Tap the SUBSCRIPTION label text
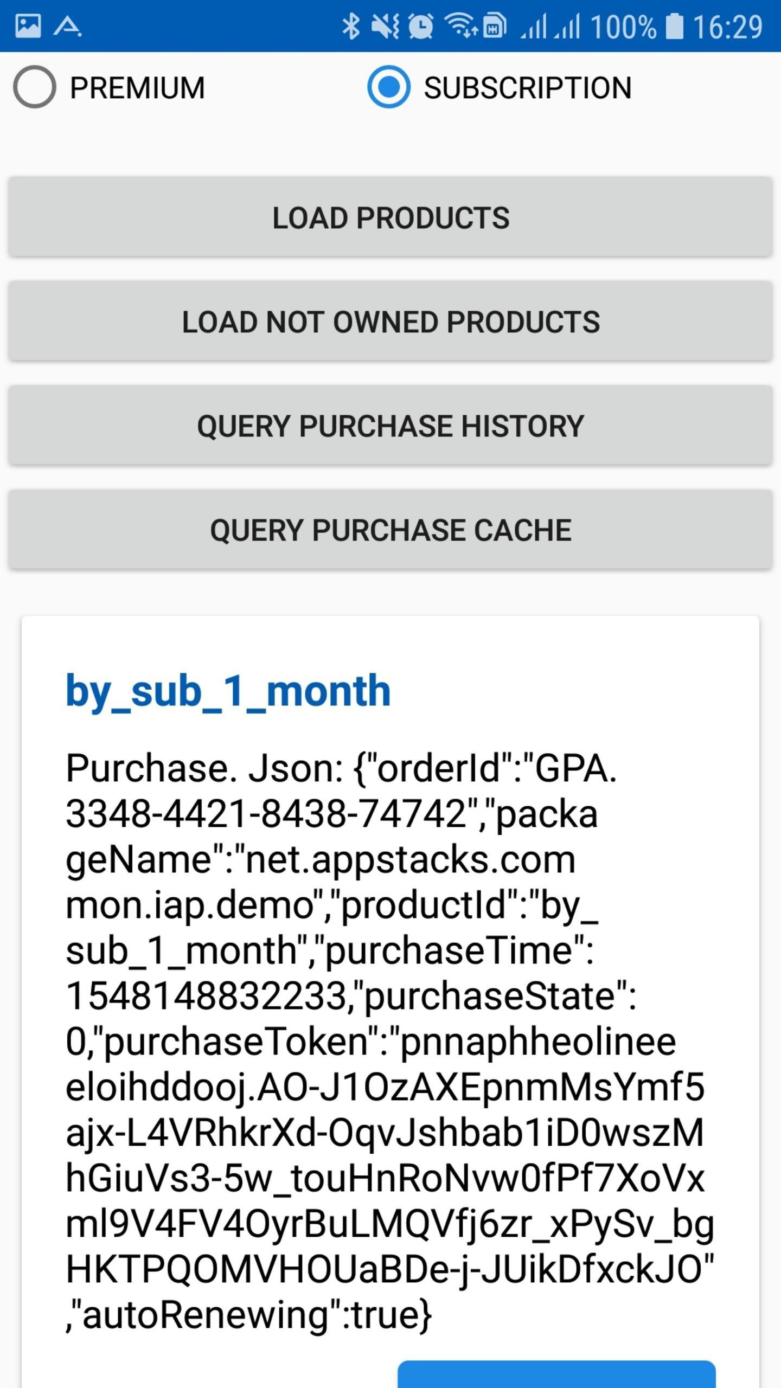 tap(528, 88)
